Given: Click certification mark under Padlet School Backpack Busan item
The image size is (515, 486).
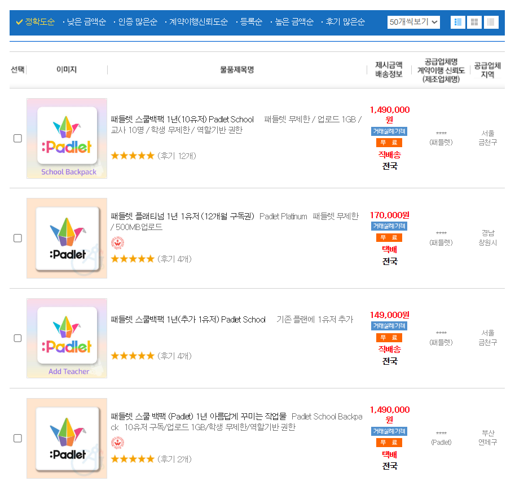Looking at the screenshot, I should click(x=117, y=443).
